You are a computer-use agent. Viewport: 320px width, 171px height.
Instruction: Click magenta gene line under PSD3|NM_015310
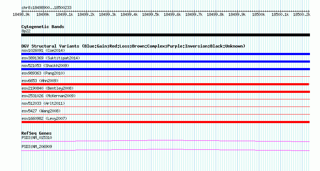point(165,141)
